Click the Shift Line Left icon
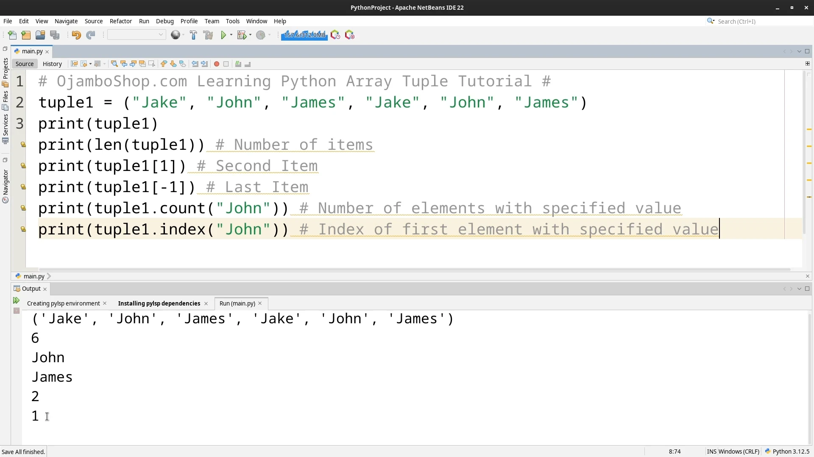The height and width of the screenshot is (457, 814). click(195, 64)
